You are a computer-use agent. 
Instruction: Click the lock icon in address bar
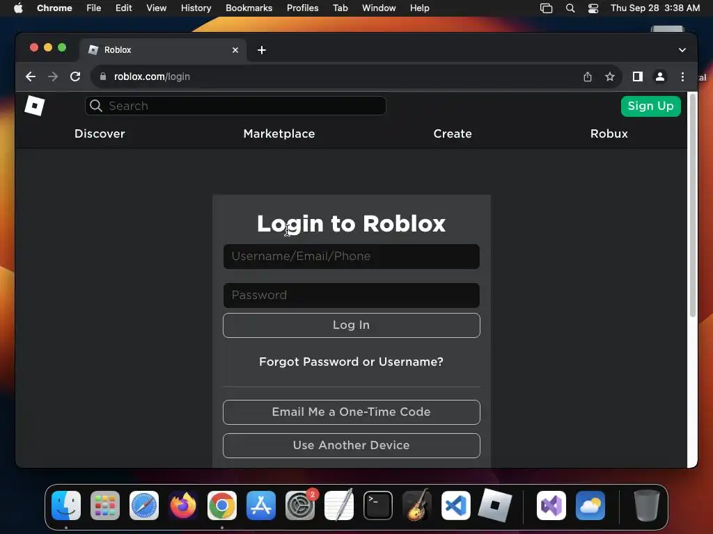click(x=103, y=76)
